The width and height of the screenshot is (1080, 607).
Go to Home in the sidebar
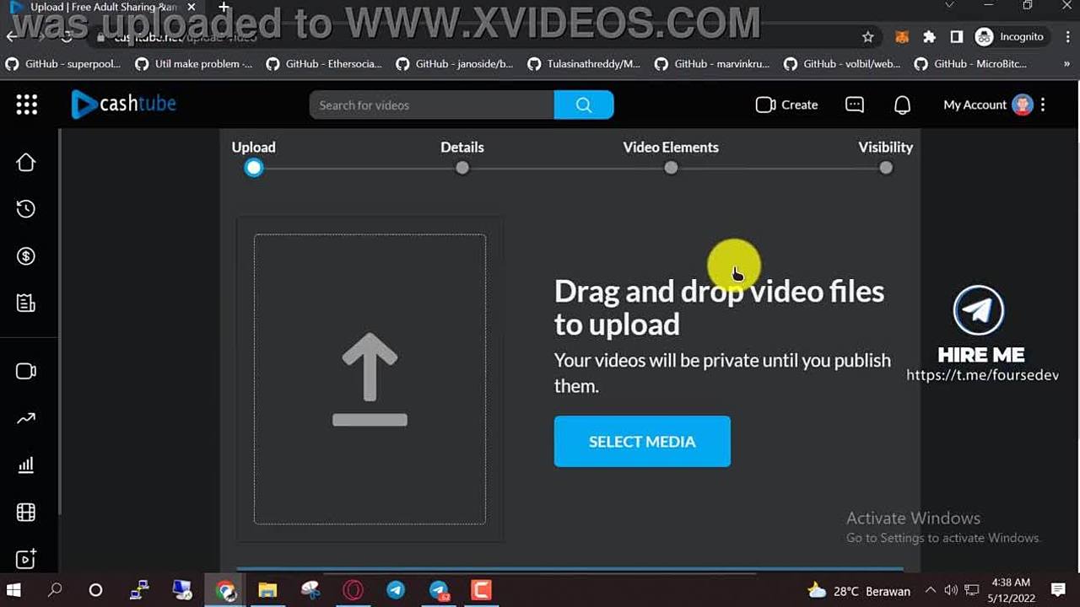coord(26,163)
